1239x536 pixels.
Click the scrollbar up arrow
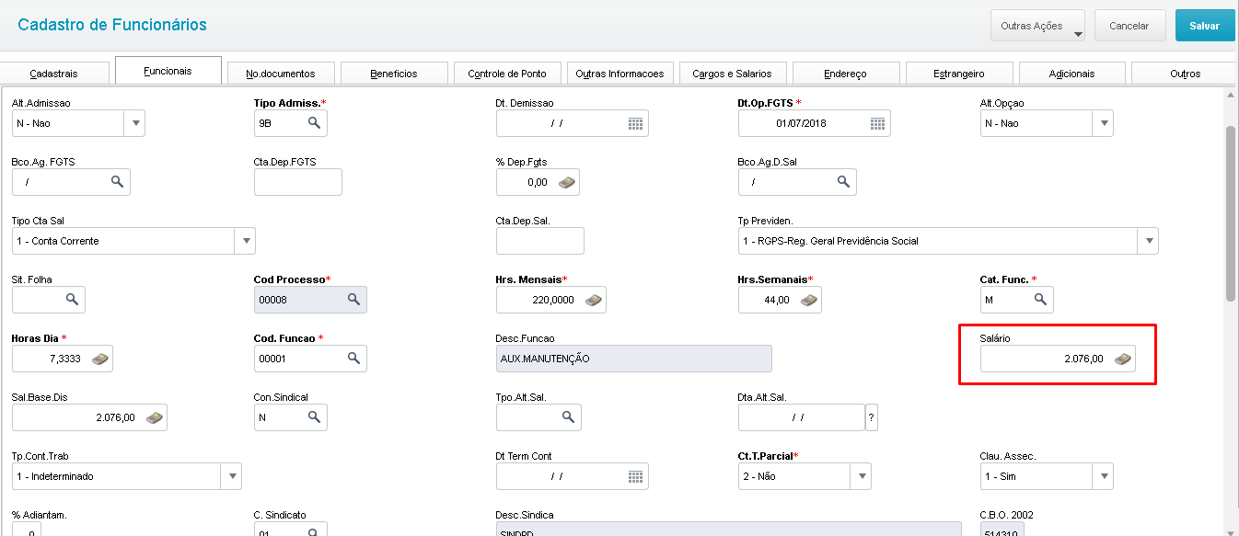pos(1230,94)
